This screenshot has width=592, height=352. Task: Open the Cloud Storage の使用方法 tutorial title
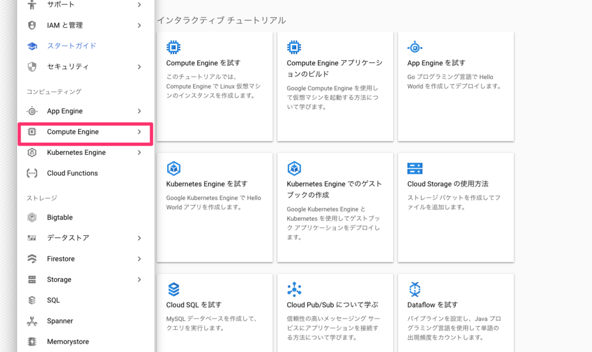pos(448,184)
